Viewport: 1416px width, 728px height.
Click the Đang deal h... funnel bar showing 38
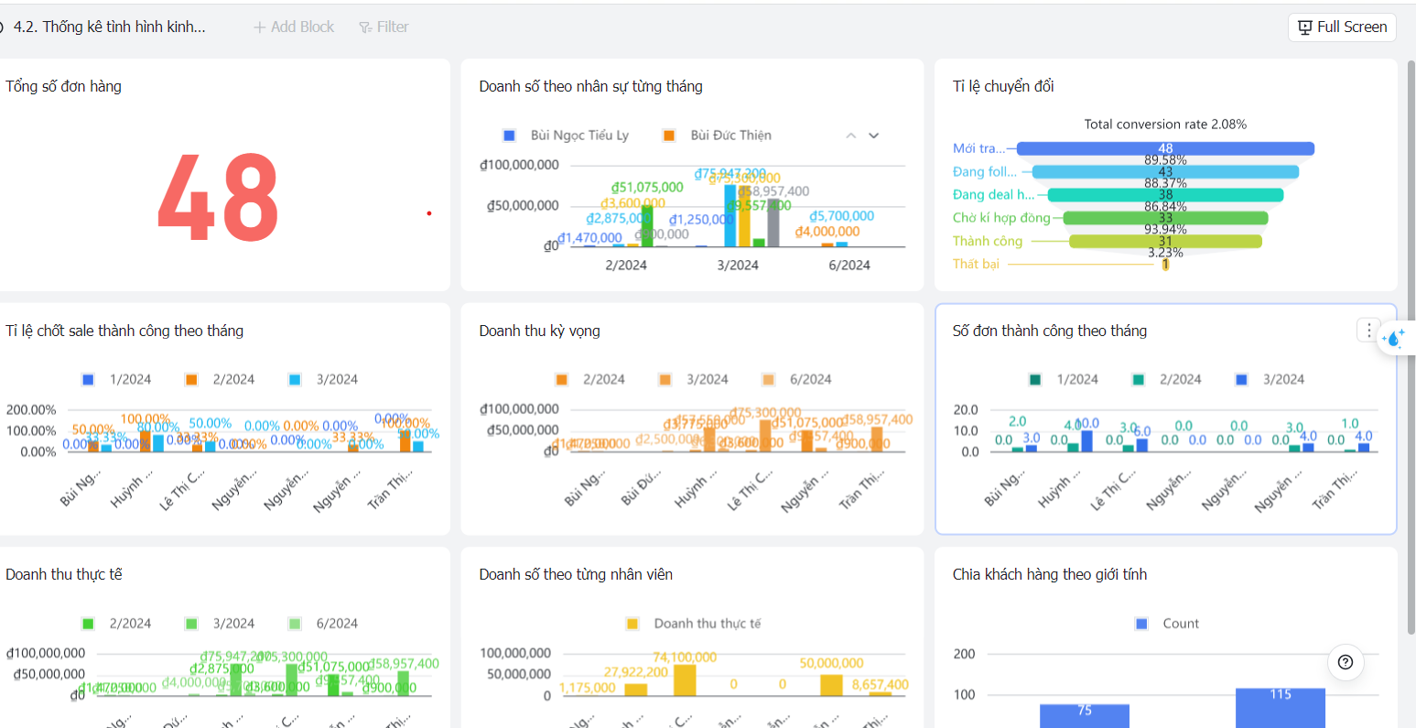tap(1165, 195)
